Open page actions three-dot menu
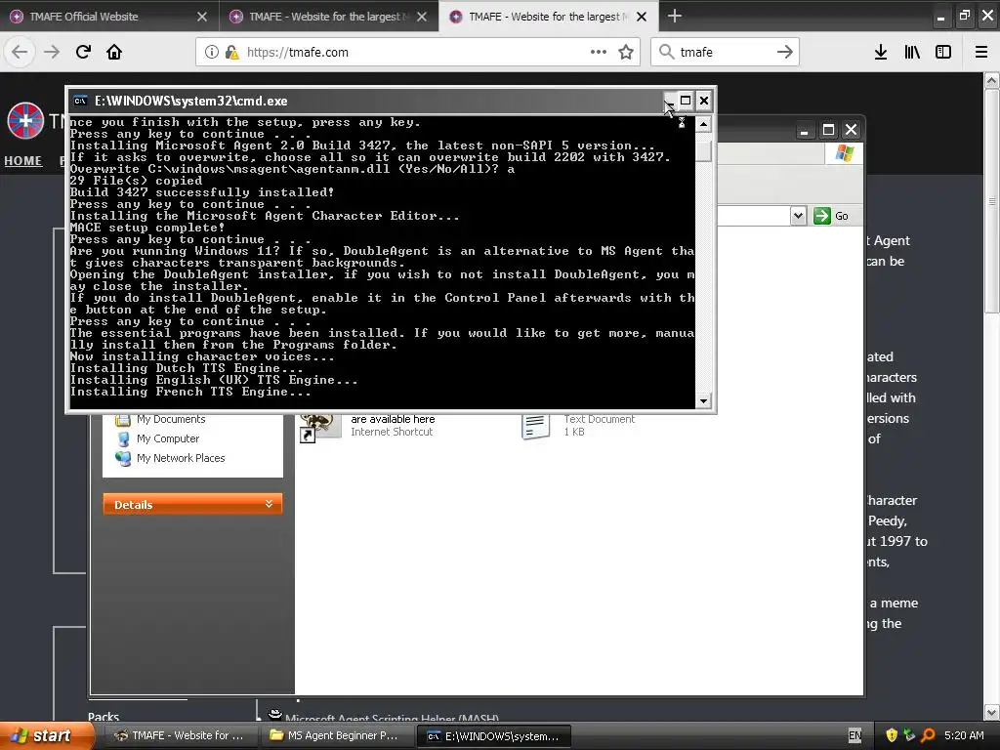 (599, 52)
